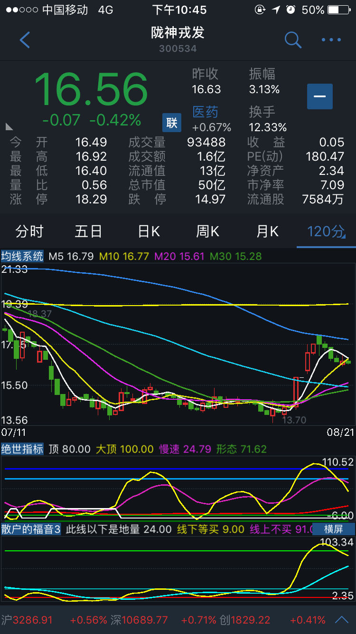The image size is (356, 634).
Task: Tap the 量比 value 0.56
Action: click(94, 185)
